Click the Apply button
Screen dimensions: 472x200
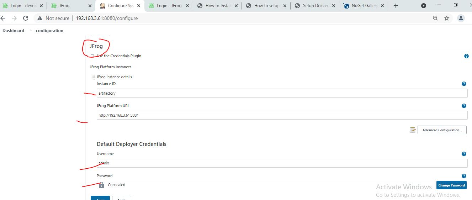pos(122,198)
